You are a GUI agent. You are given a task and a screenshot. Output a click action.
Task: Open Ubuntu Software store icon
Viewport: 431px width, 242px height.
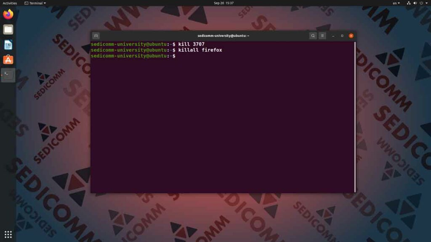tap(8, 60)
